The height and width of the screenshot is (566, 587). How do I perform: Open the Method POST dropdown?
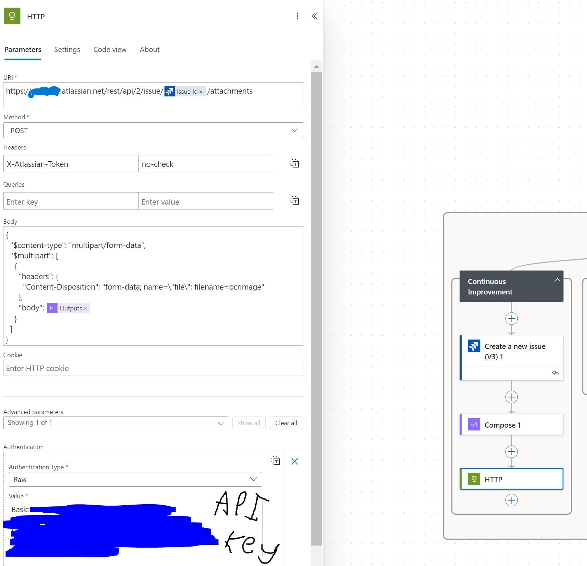pyautogui.click(x=153, y=130)
